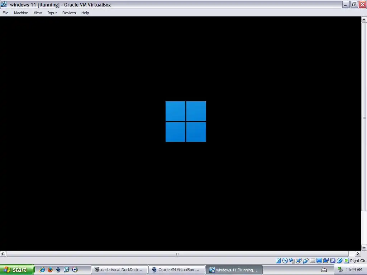Click the windows 11 [Running] taskbar button

[x=234, y=270]
